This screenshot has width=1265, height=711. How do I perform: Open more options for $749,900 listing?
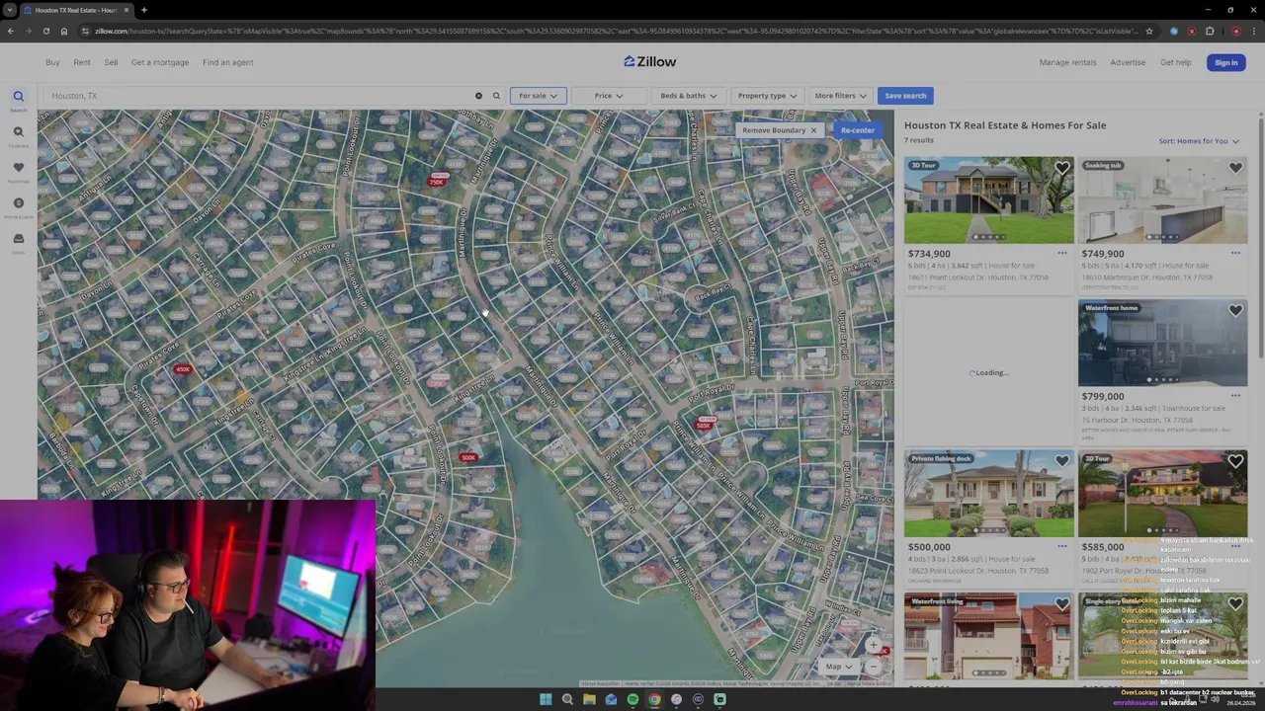click(x=1235, y=254)
